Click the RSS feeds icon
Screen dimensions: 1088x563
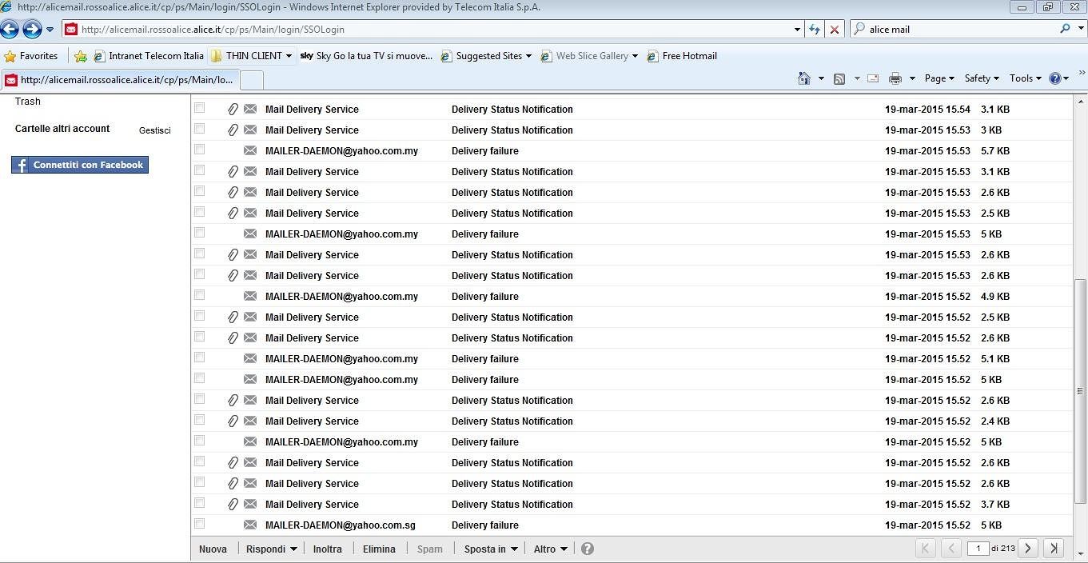[x=839, y=78]
